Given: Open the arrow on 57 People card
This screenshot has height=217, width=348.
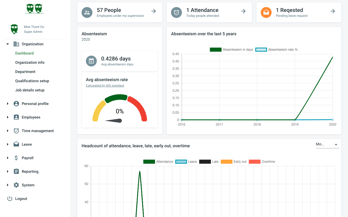Looking at the screenshot, I should [x=154, y=11].
